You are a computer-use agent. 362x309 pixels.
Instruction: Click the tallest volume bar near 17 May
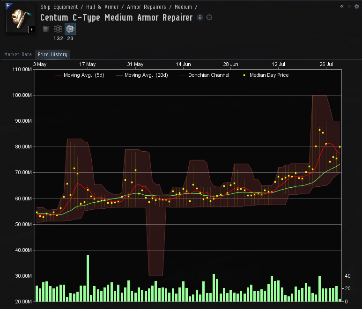tap(88, 278)
